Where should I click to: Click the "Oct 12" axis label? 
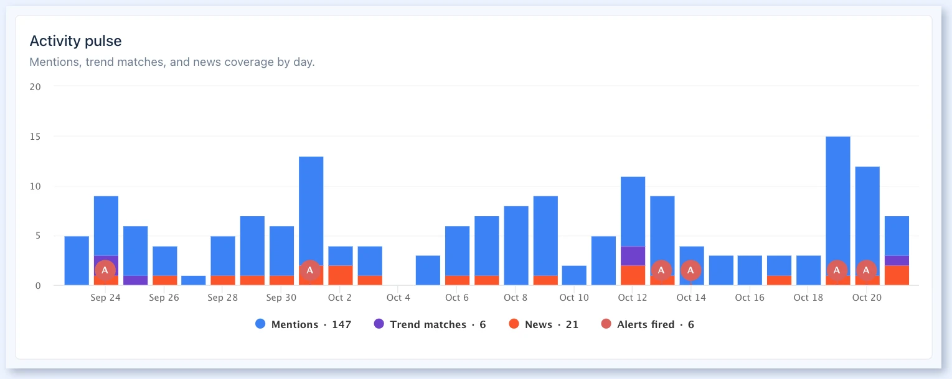[x=633, y=298]
